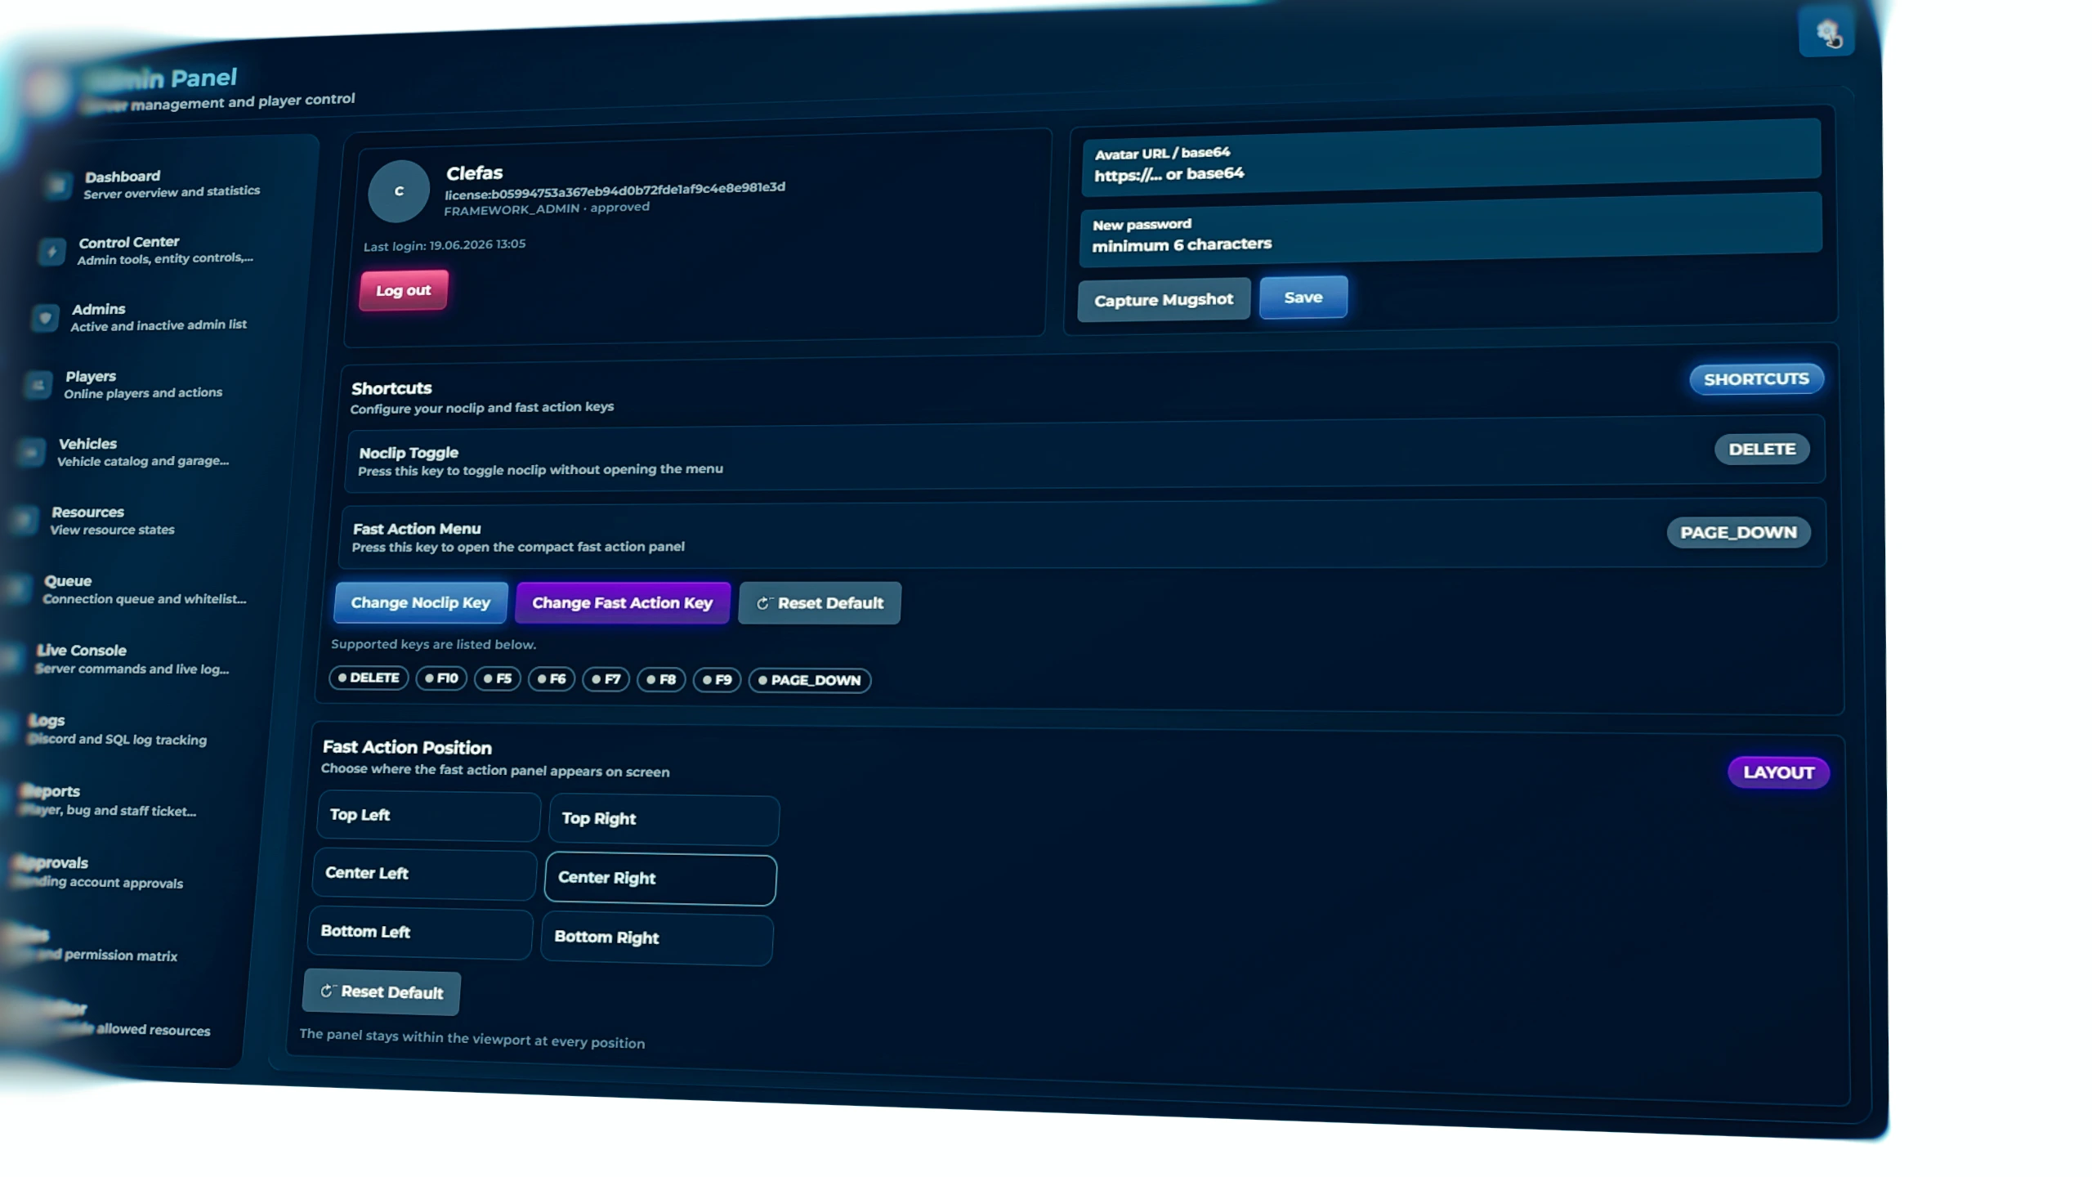Select the PAGE_DOWN key chip
This screenshot has height=1177, width=2092.
(x=810, y=680)
